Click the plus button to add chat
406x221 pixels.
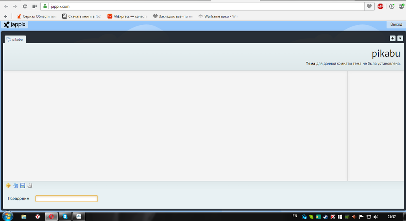[x=393, y=38]
